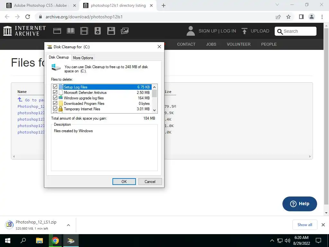Select the Windows upgrade log files row
This screenshot has width=329, height=247.
pos(102,98)
